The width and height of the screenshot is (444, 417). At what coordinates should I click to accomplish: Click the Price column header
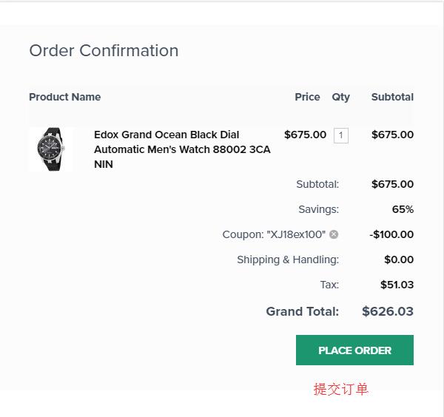tap(307, 97)
